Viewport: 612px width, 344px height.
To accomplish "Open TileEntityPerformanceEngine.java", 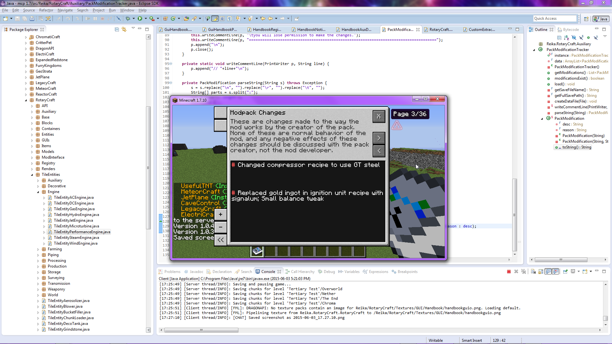I will pyautogui.click(x=82, y=232).
